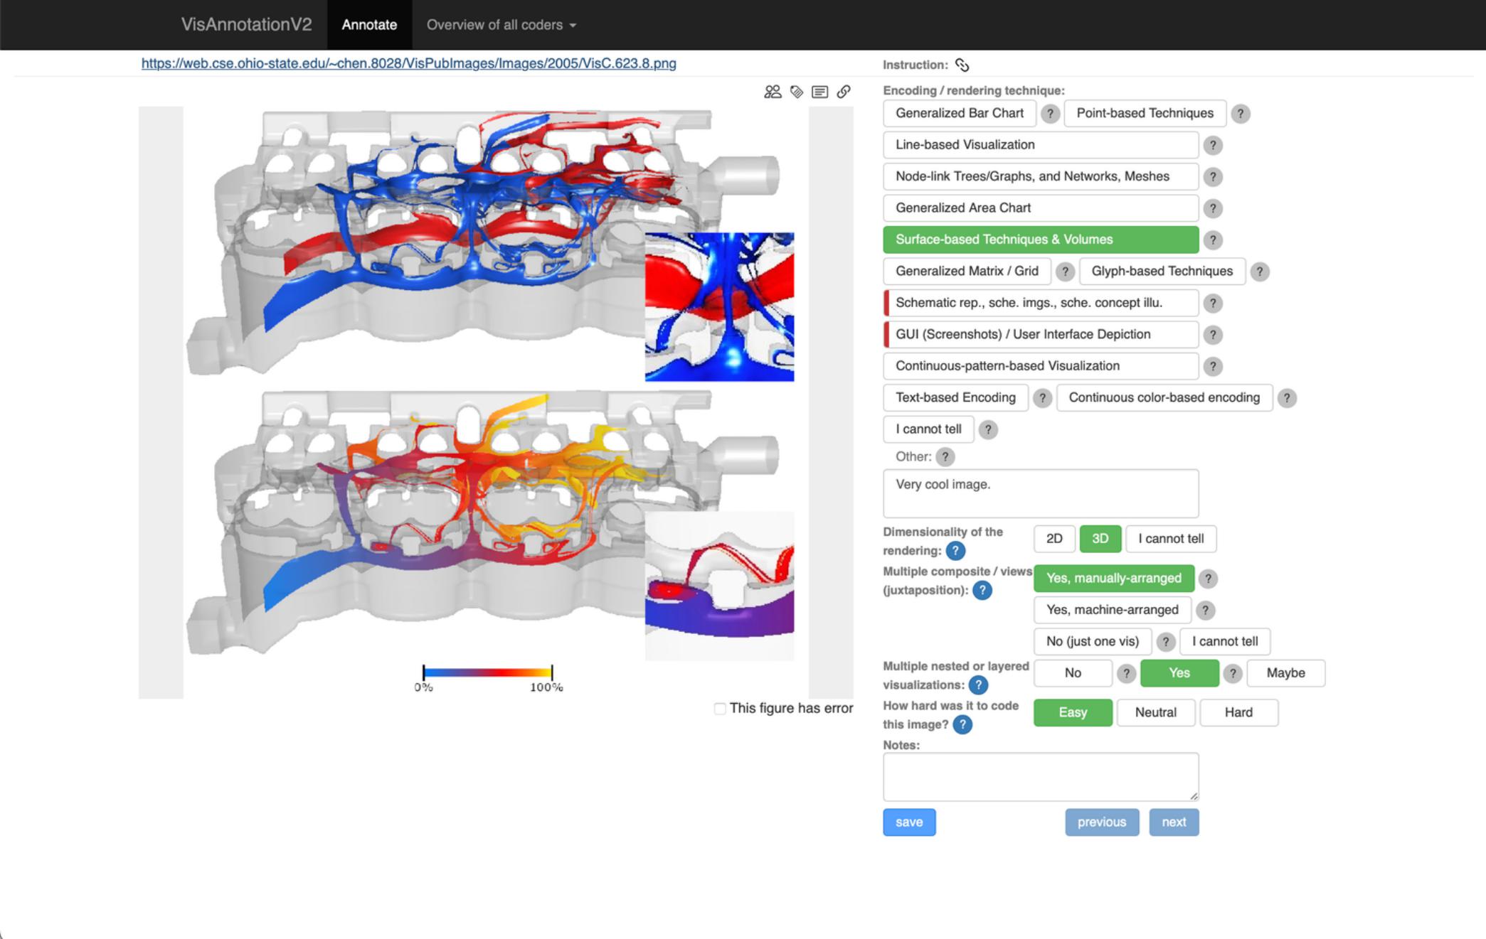Open the text notes icon above the figure
This screenshot has height=939, width=1486.
tap(819, 92)
